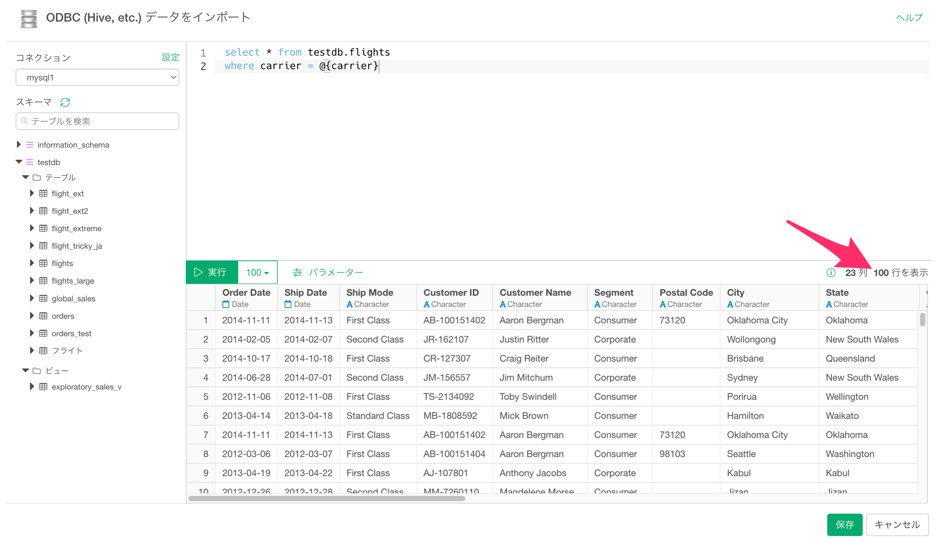Screen dimensions: 941x547
Task: Open the 100 row limit dropdown
Action: [257, 273]
